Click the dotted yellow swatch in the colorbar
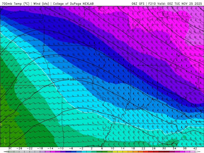 tap(115, 152)
